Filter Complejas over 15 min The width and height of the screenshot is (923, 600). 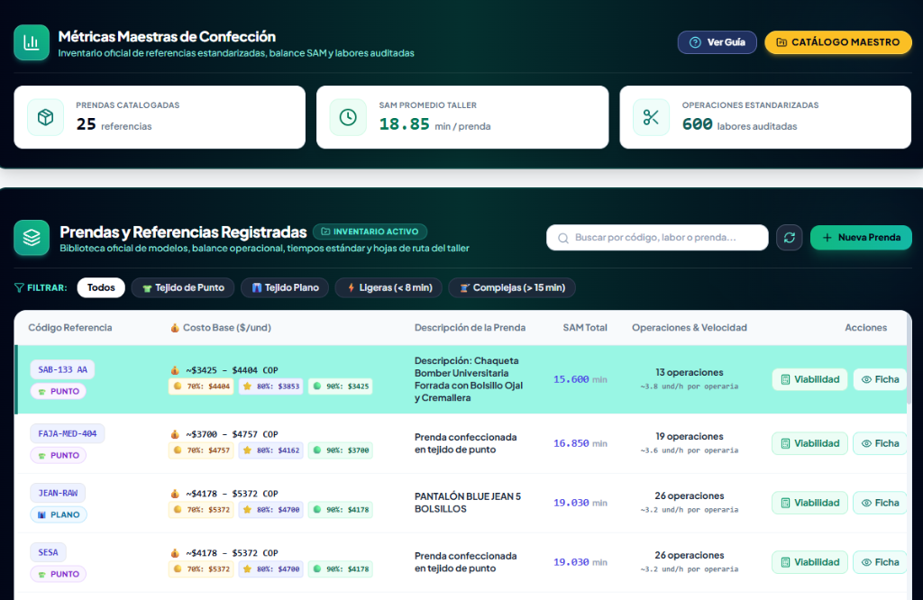512,287
